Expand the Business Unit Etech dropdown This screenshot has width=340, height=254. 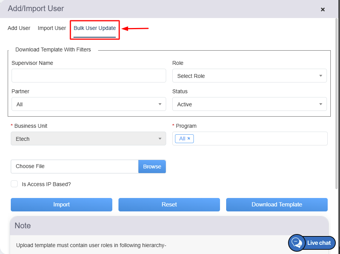point(88,139)
